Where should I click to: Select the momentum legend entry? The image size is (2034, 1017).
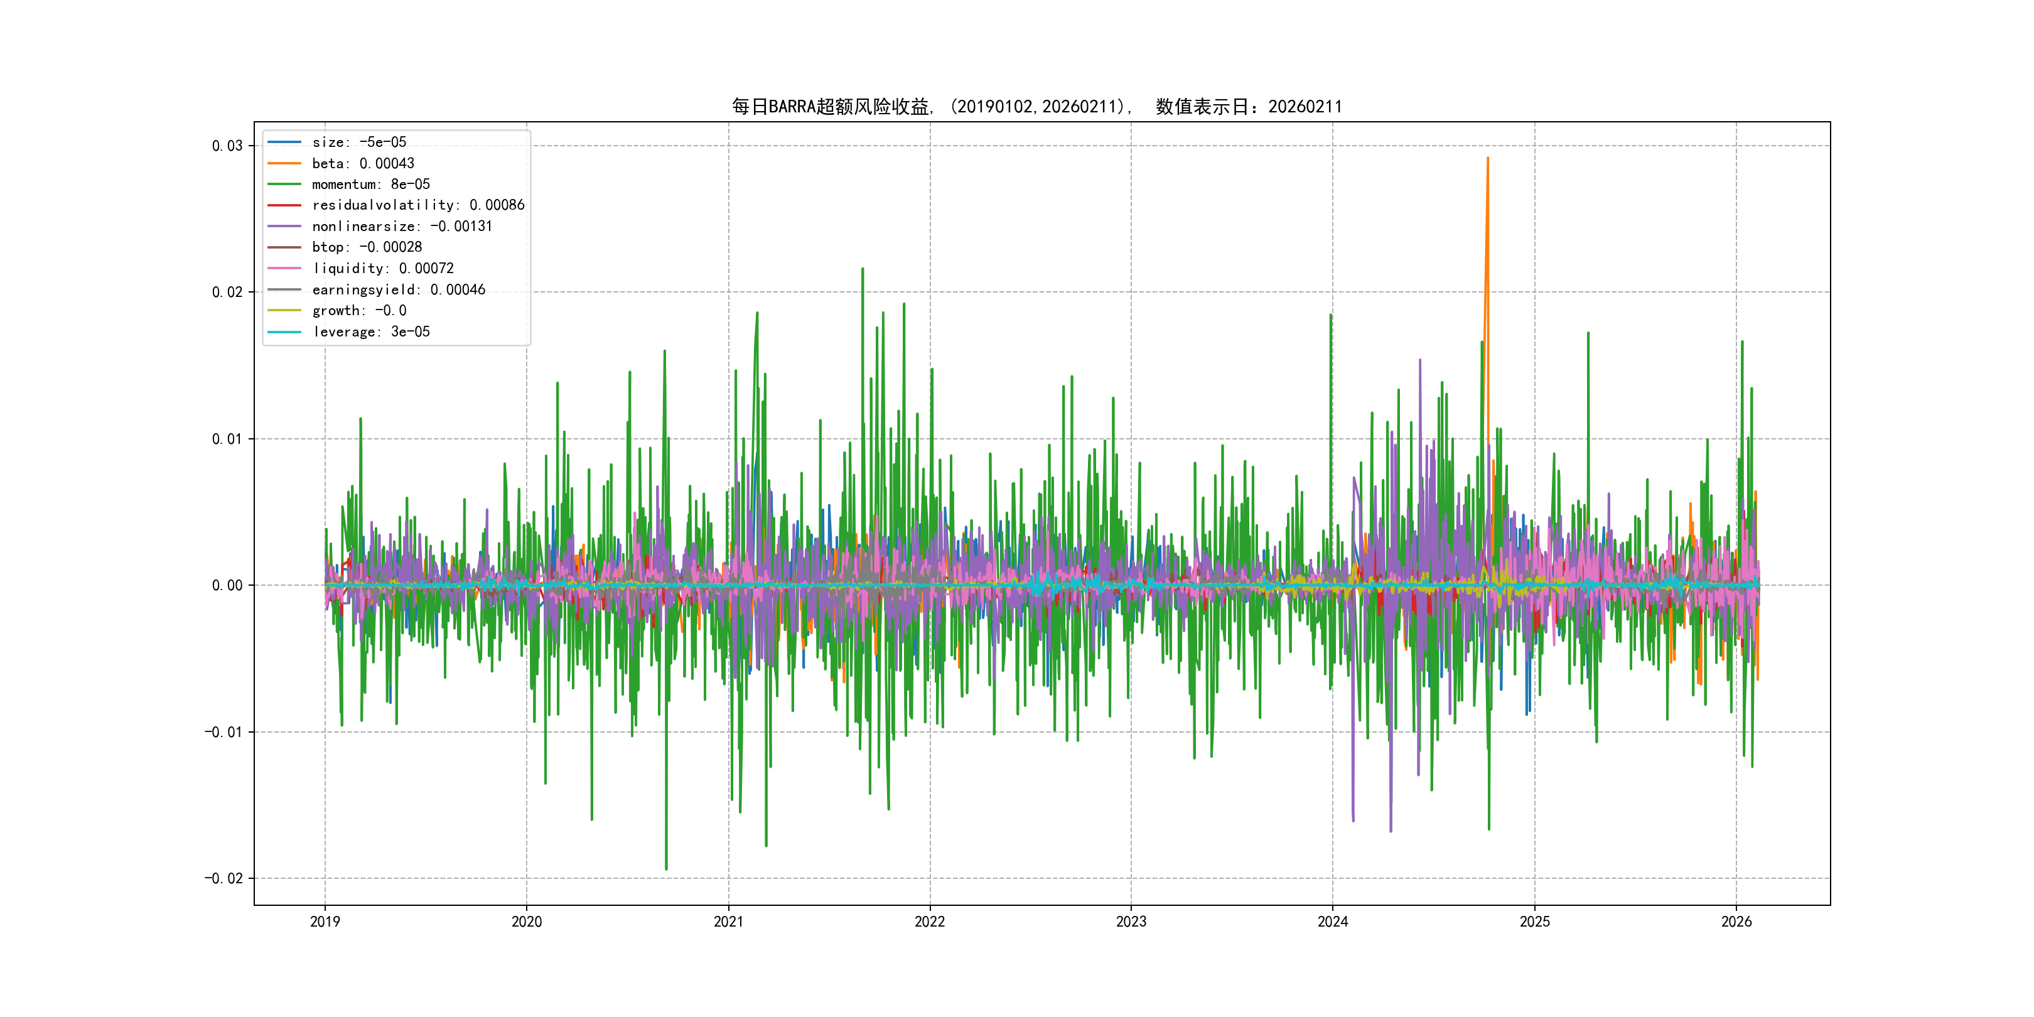tap(370, 184)
